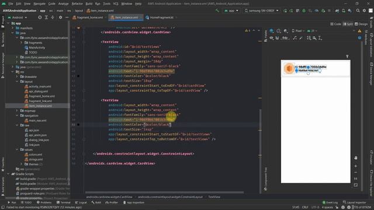374x210 pixels.
Task: Click Zoom to Fit icon in preview
Action: click(356, 185)
